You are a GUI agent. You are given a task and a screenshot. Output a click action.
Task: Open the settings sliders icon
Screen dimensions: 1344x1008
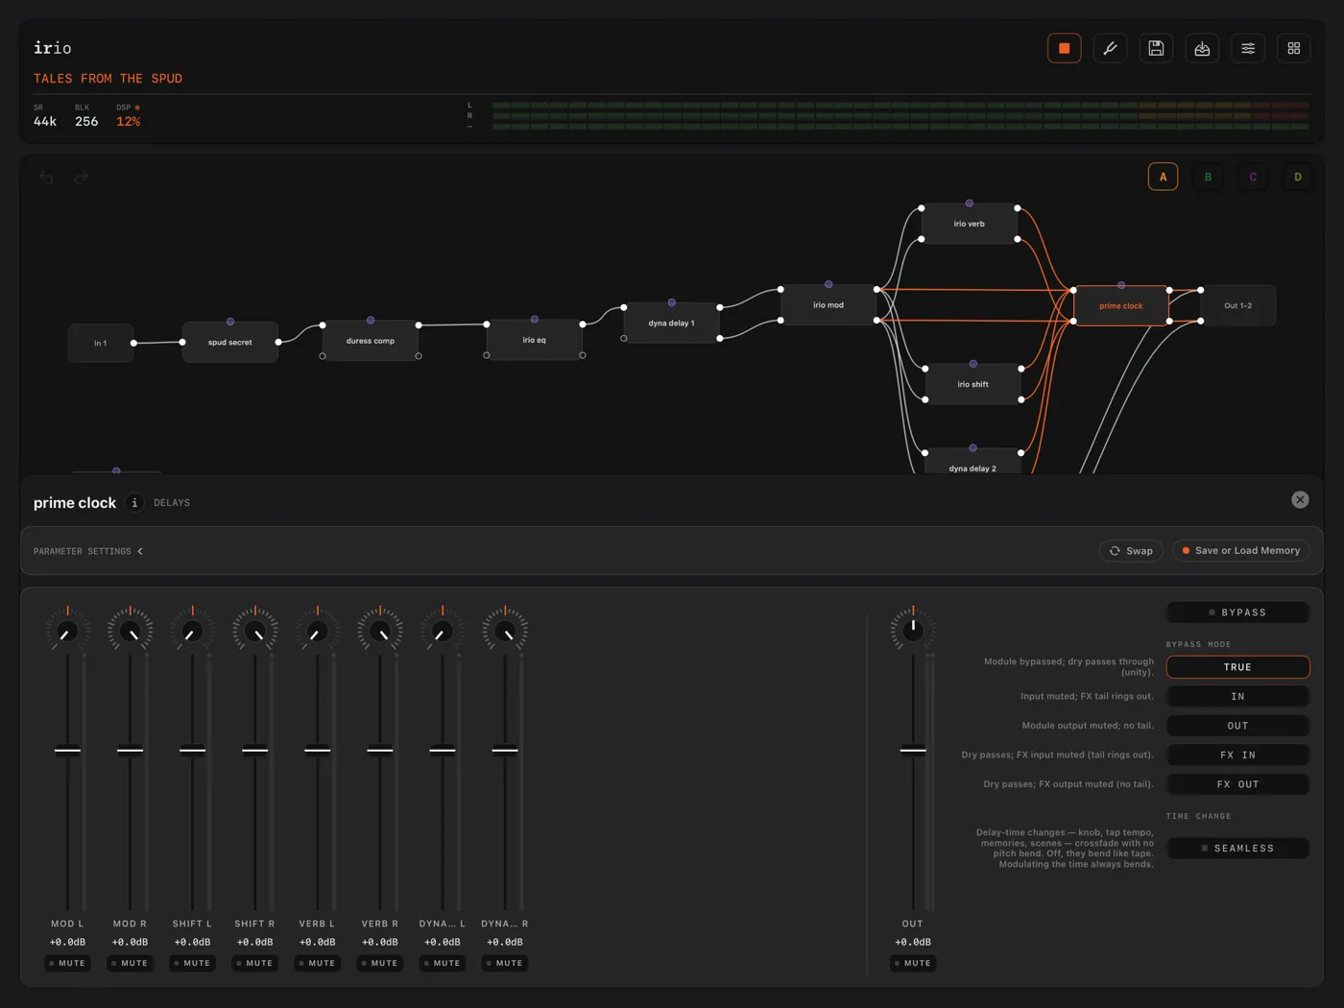[1248, 48]
